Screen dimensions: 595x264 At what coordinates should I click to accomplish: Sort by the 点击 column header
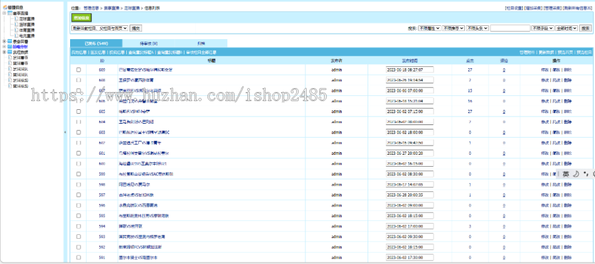pyautogui.click(x=470, y=61)
